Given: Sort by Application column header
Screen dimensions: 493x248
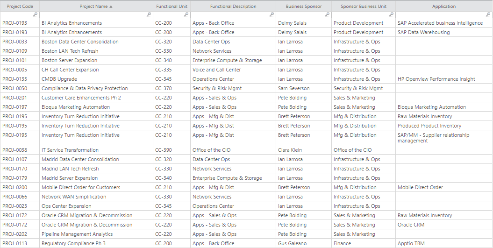Looking at the screenshot, I should click(444, 6).
